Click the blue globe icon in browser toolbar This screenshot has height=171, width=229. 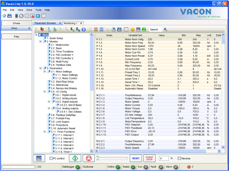84,29
